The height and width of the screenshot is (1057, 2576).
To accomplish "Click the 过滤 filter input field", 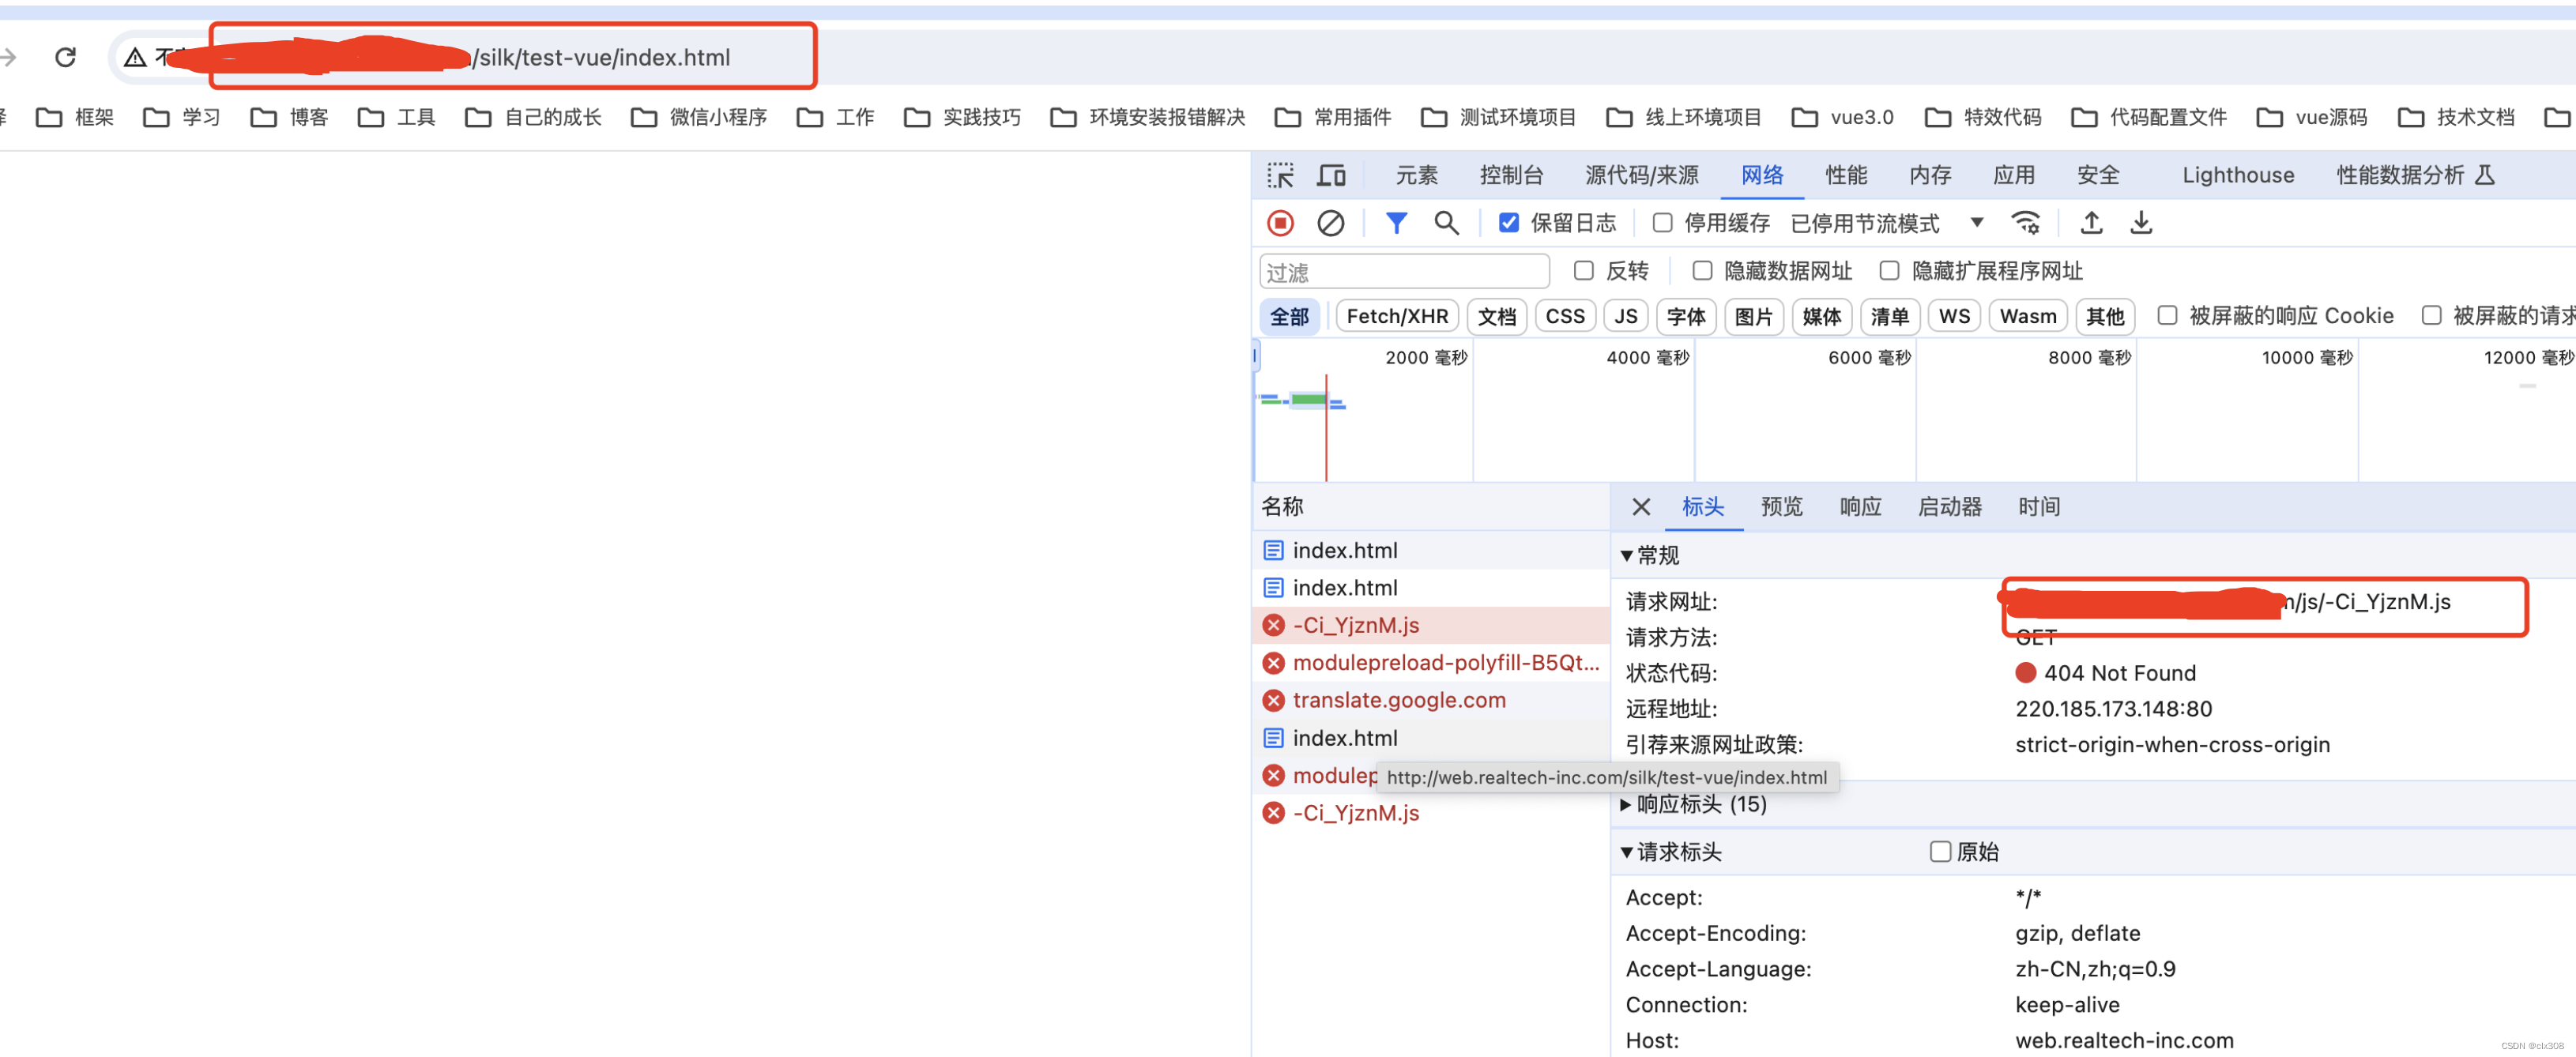I will point(1404,272).
